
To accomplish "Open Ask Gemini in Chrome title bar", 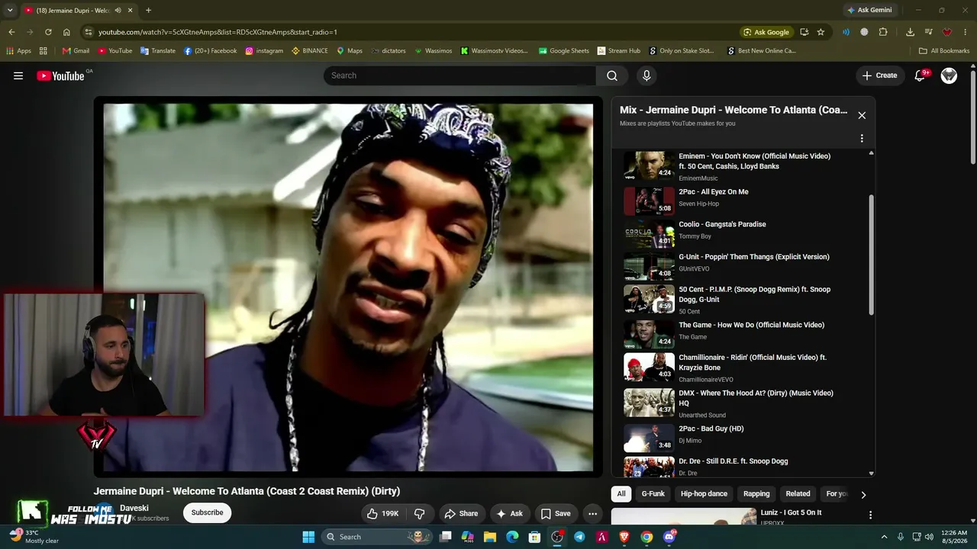I will [869, 10].
